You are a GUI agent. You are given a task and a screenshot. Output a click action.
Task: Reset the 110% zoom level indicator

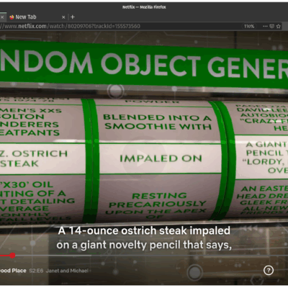point(249,26)
